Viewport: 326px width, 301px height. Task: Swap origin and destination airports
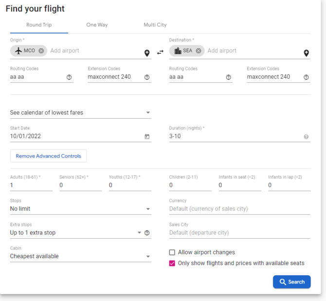coord(160,53)
